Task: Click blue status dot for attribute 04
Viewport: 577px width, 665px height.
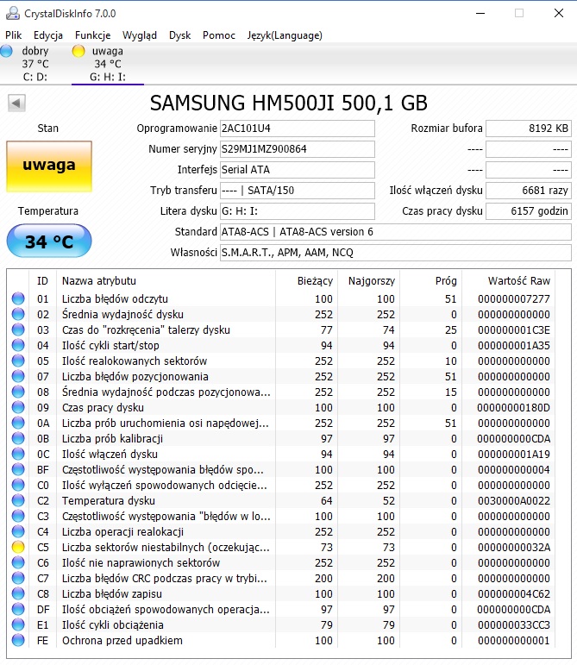Action: point(18,345)
